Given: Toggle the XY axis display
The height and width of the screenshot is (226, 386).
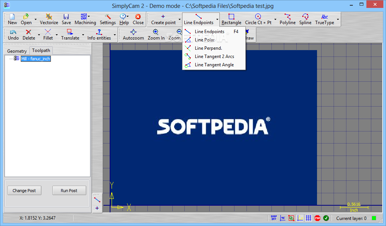Looking at the screenshot, I should pos(300,218).
